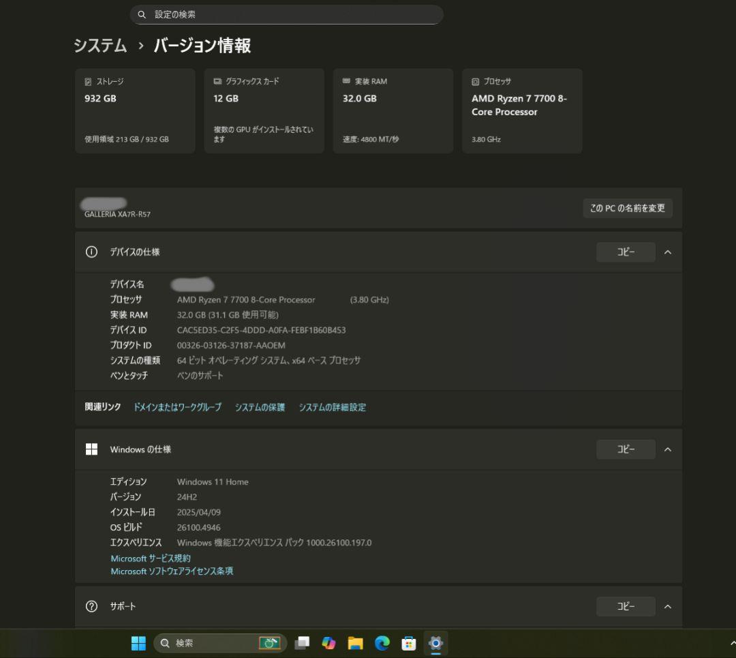This screenshot has height=658, width=736.
Task: Open the Start menu
Action: tap(138, 643)
